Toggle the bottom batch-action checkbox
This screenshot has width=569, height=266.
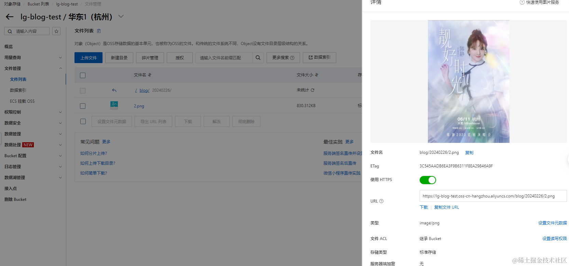(83, 121)
